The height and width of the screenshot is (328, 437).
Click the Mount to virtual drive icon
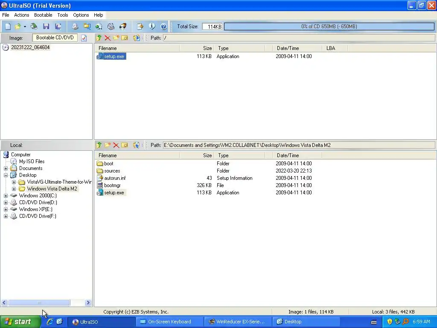[111, 26]
